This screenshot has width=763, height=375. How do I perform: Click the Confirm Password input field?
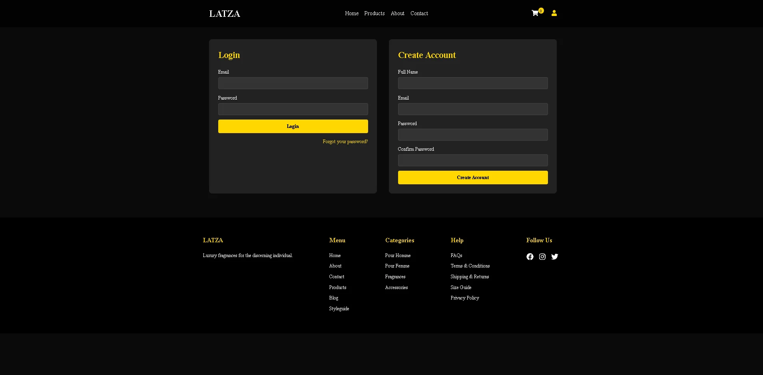pos(472,160)
